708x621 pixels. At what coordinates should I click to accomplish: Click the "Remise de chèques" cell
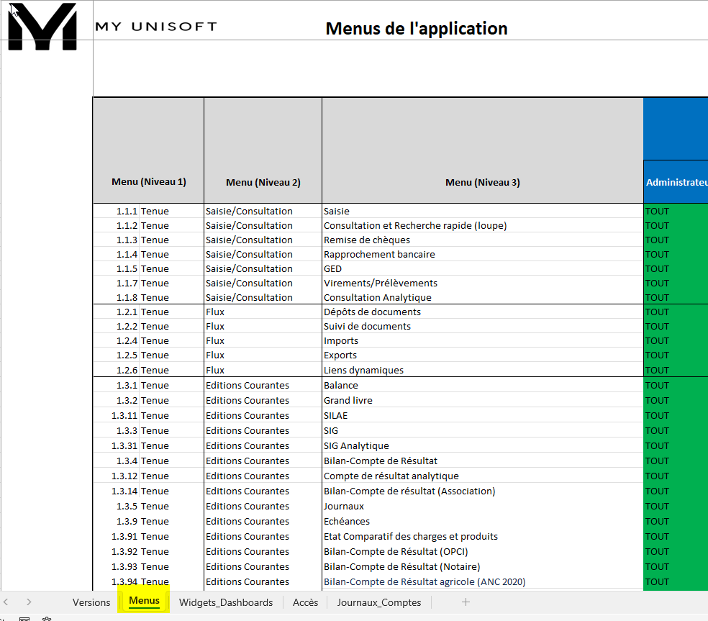click(483, 240)
